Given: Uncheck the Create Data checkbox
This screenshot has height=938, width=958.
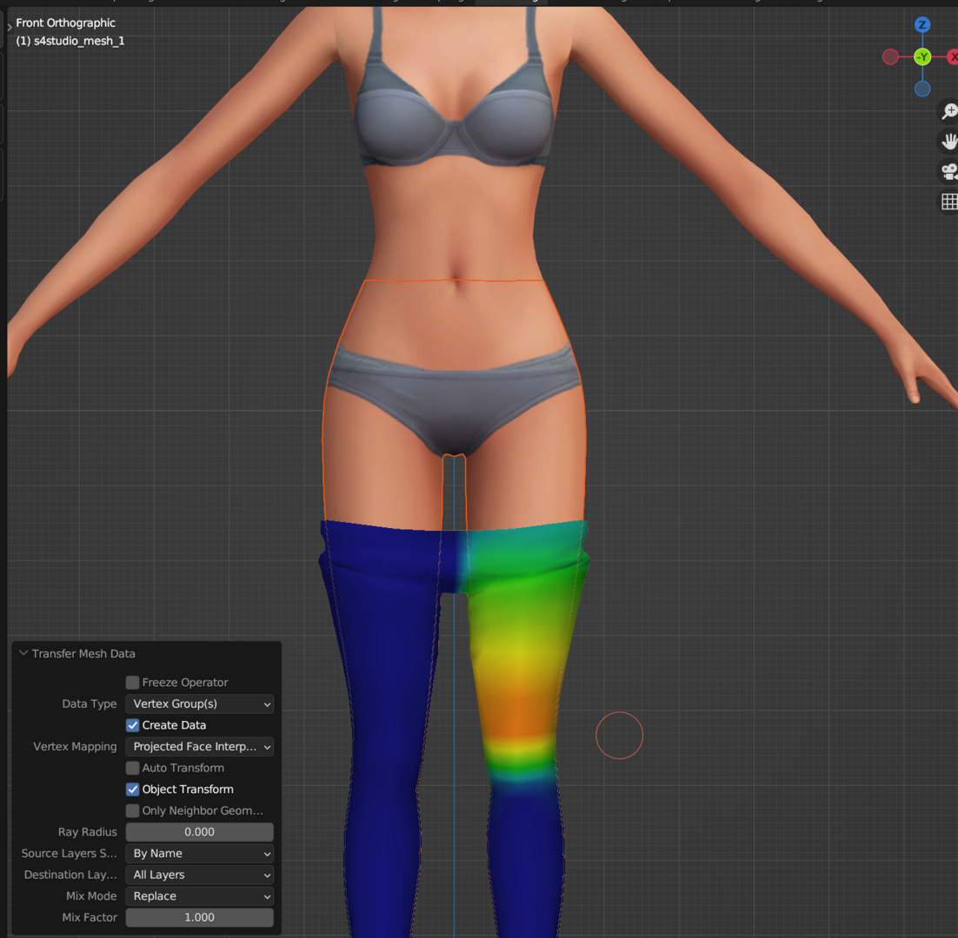Looking at the screenshot, I should (x=133, y=725).
